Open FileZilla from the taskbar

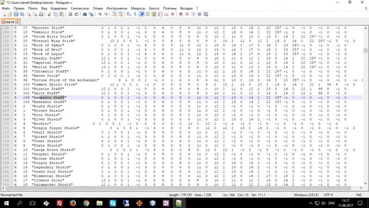[59, 203]
